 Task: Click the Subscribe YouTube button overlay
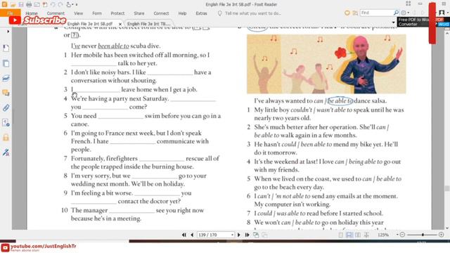(37, 20)
